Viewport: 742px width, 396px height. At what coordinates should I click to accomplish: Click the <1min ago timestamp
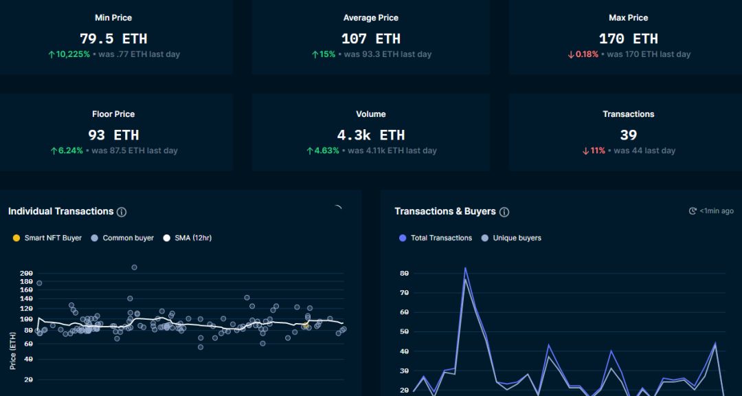pyautogui.click(x=717, y=211)
